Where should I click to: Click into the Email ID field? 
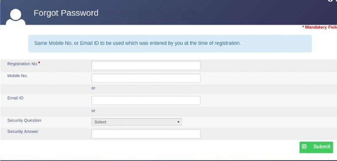click(146, 100)
